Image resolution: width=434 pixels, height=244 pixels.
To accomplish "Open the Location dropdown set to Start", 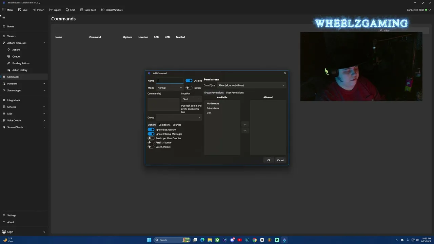I will pos(191,99).
